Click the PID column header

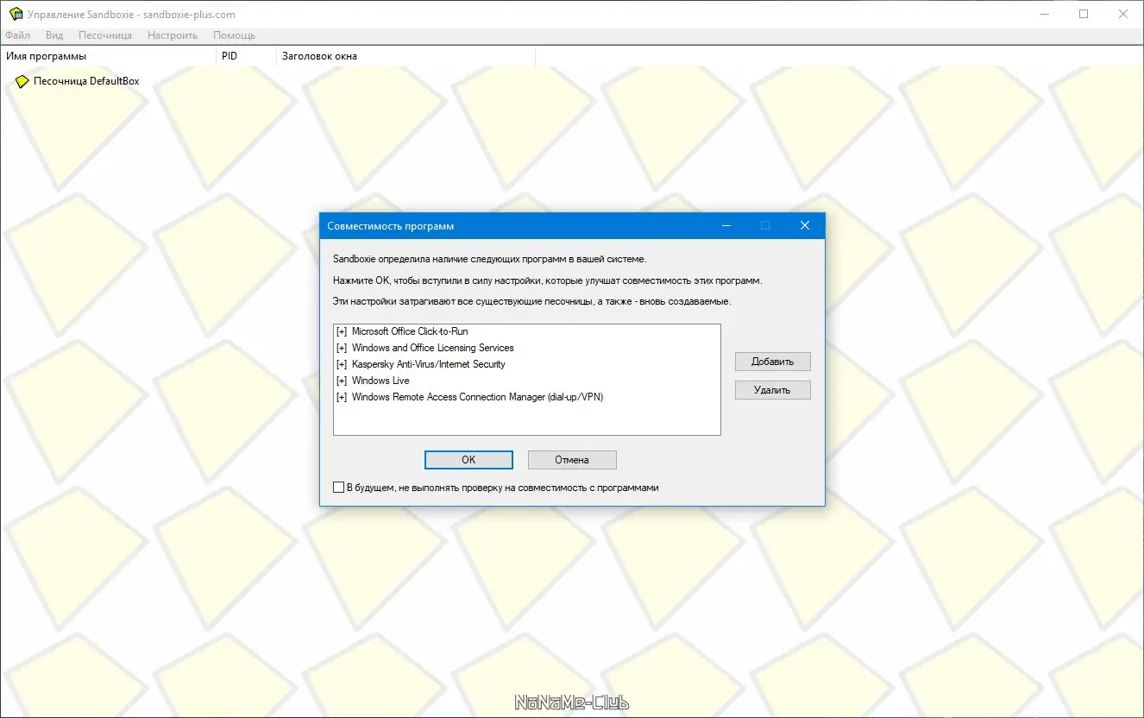(246, 56)
